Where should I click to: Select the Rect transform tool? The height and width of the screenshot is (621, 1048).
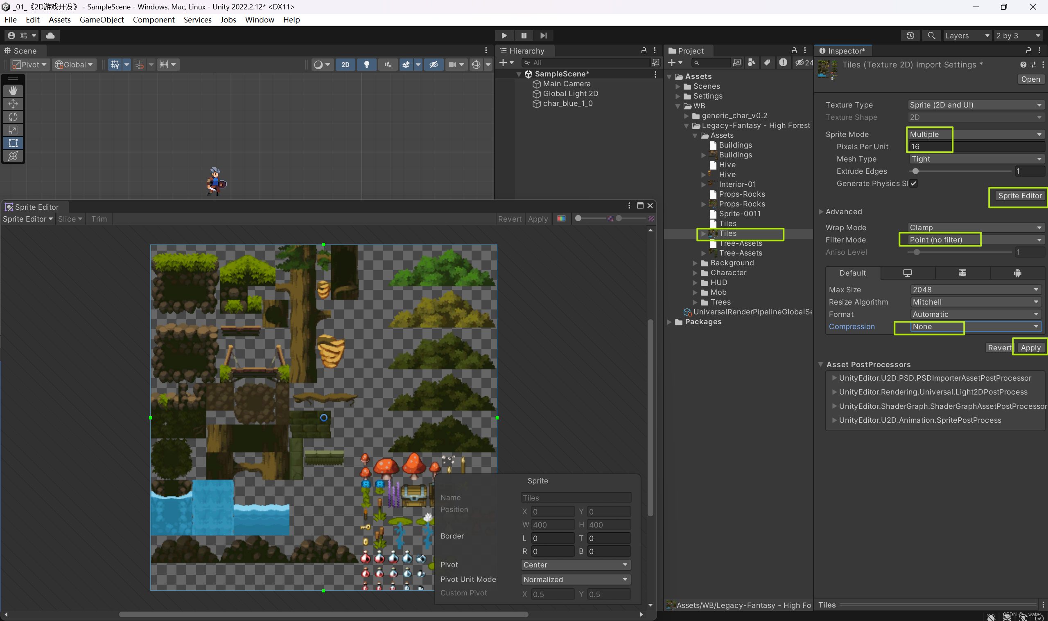(14, 143)
